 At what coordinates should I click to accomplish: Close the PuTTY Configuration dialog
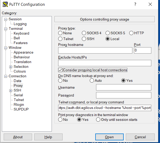pyautogui.click(x=150, y=4)
